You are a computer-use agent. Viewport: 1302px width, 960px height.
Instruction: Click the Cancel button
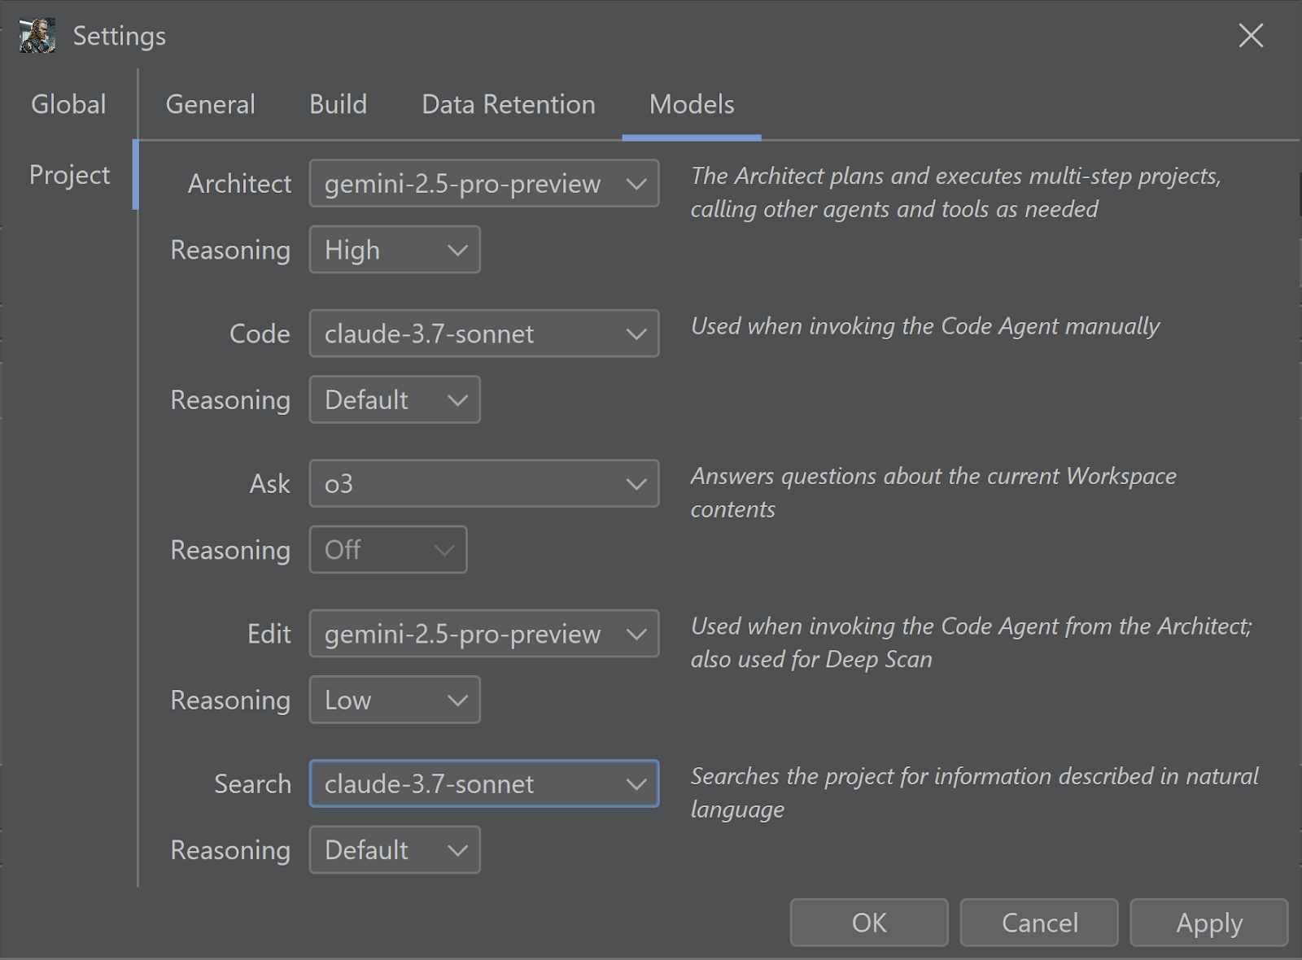point(1039,923)
